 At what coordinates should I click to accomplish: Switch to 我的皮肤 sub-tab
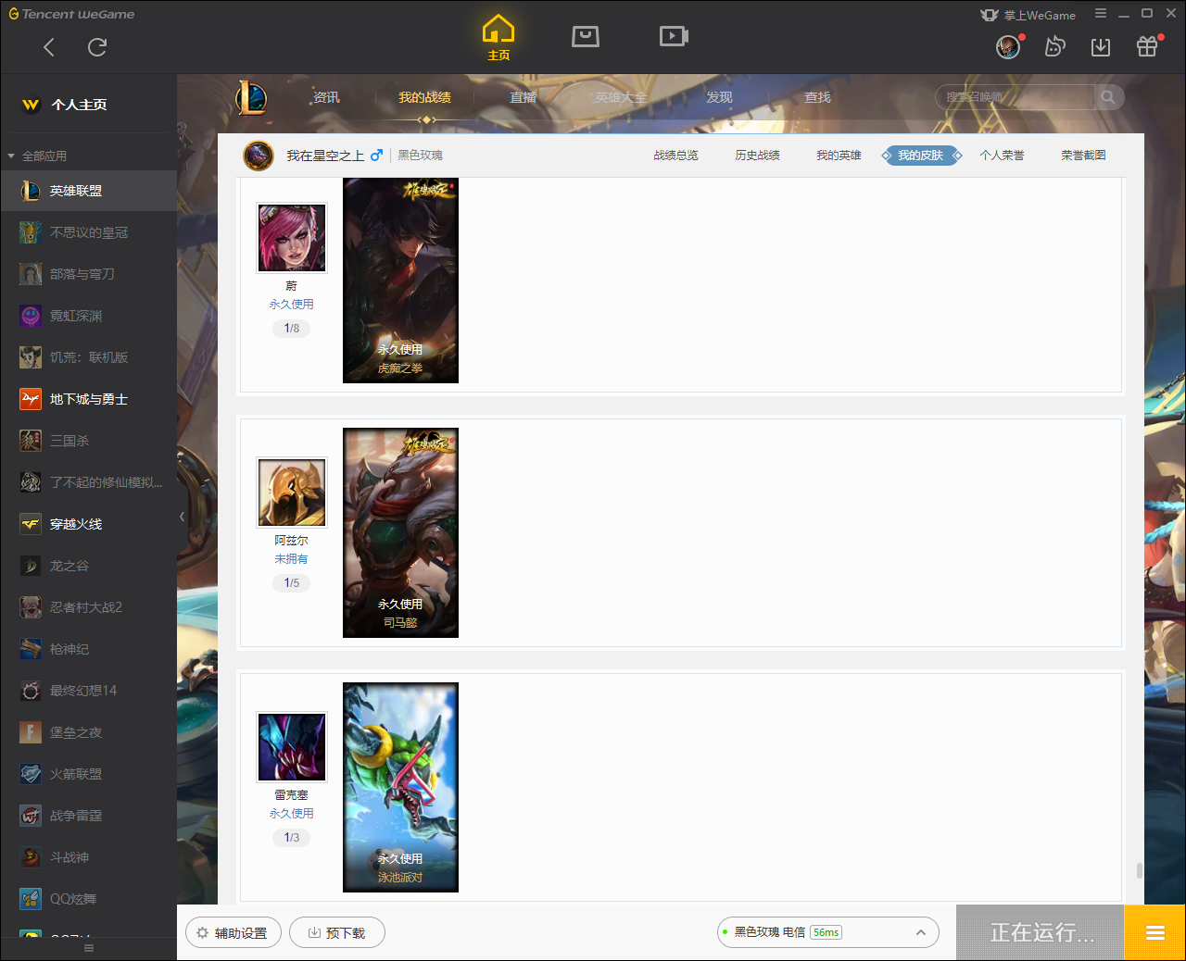921,156
